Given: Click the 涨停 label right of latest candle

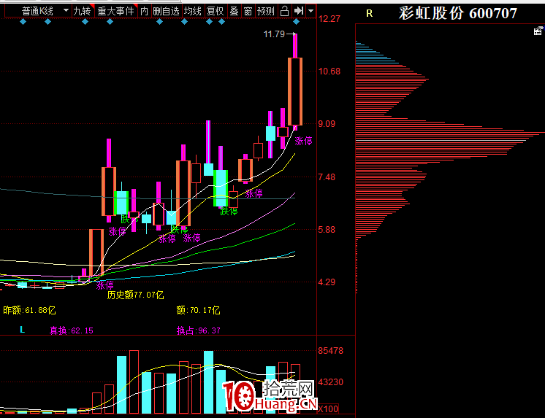Looking at the screenshot, I should (x=303, y=141).
